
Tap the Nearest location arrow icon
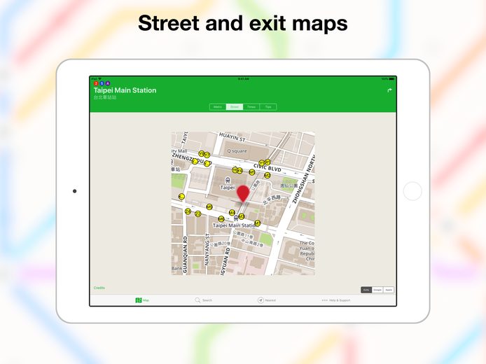(x=261, y=300)
